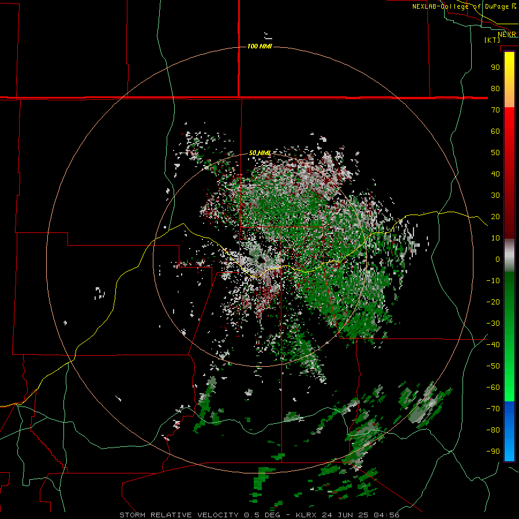Select the "-30" scale value
This screenshot has width=519, height=519.
(493, 324)
